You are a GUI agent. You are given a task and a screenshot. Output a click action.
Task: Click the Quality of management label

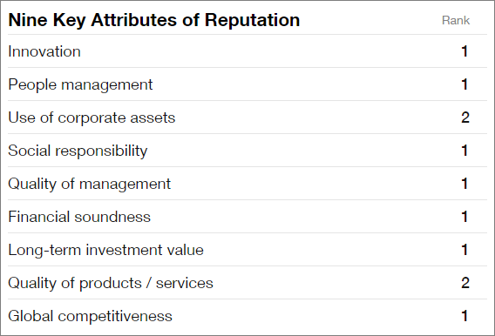pos(90,184)
